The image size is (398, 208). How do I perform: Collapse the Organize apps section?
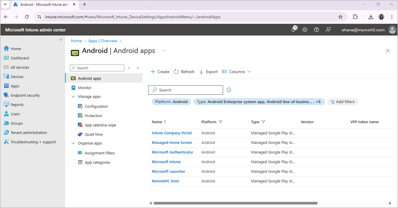click(74, 143)
